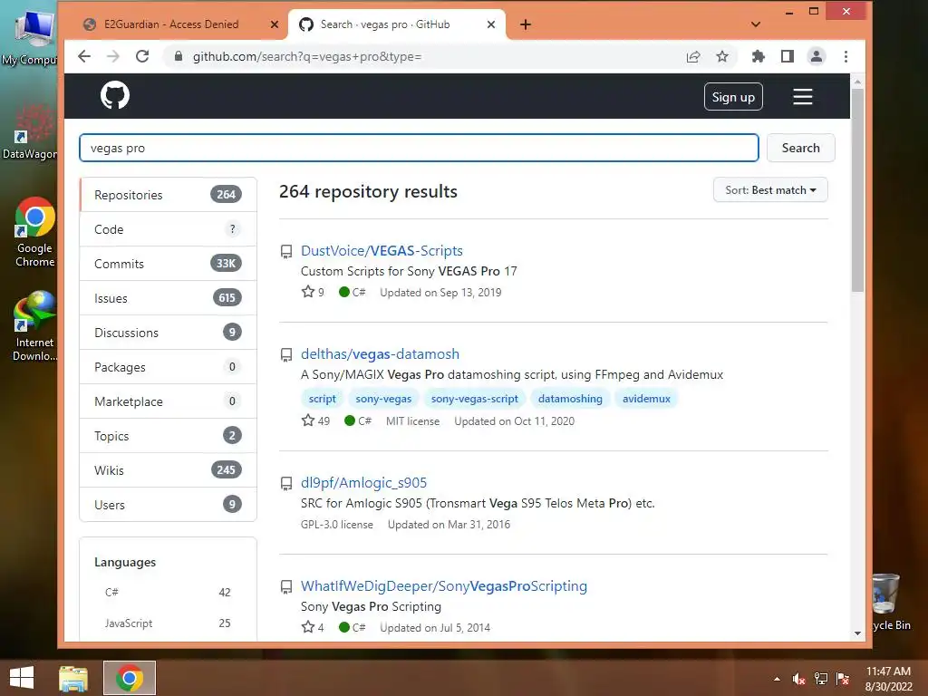Open delthas/vegas-datamosh repository
928x696 pixels.
[380, 354]
